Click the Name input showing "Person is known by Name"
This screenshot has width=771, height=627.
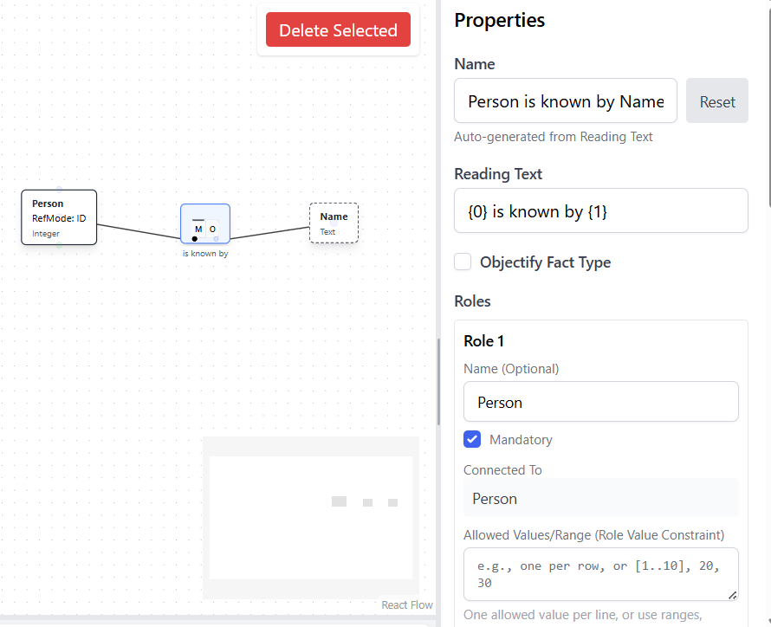coord(565,100)
